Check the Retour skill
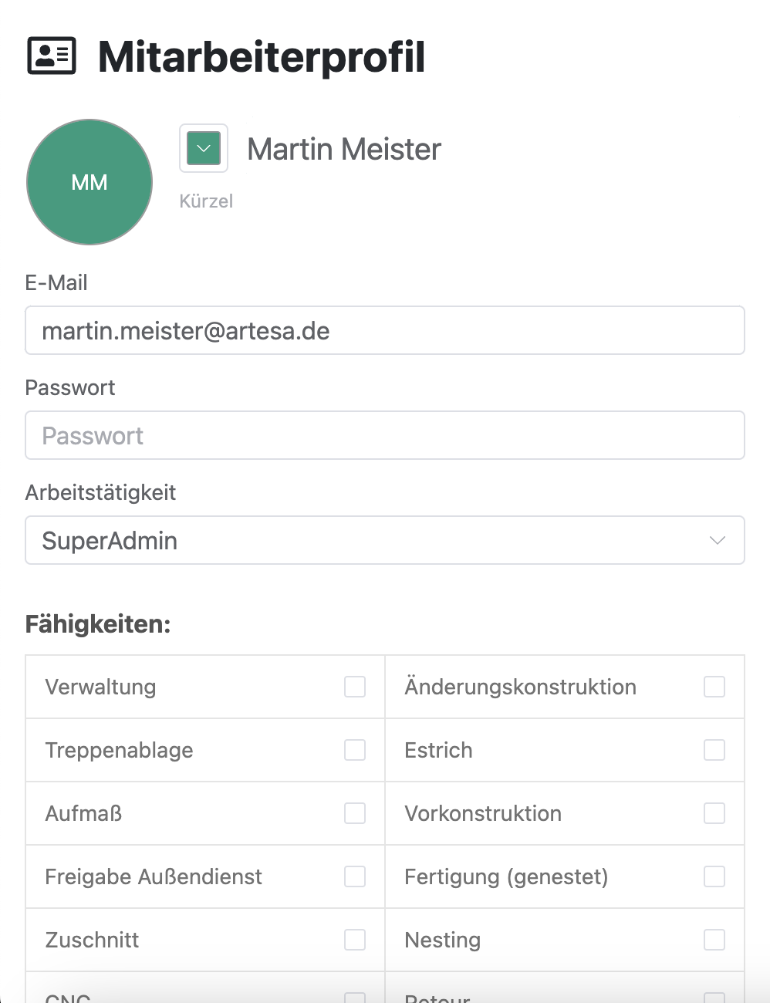Image resolution: width=770 pixels, height=1003 pixels. [714, 998]
